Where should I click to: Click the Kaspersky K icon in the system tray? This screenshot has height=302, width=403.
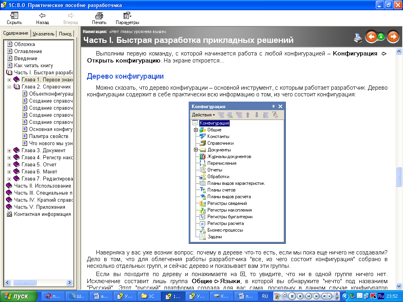(373, 296)
